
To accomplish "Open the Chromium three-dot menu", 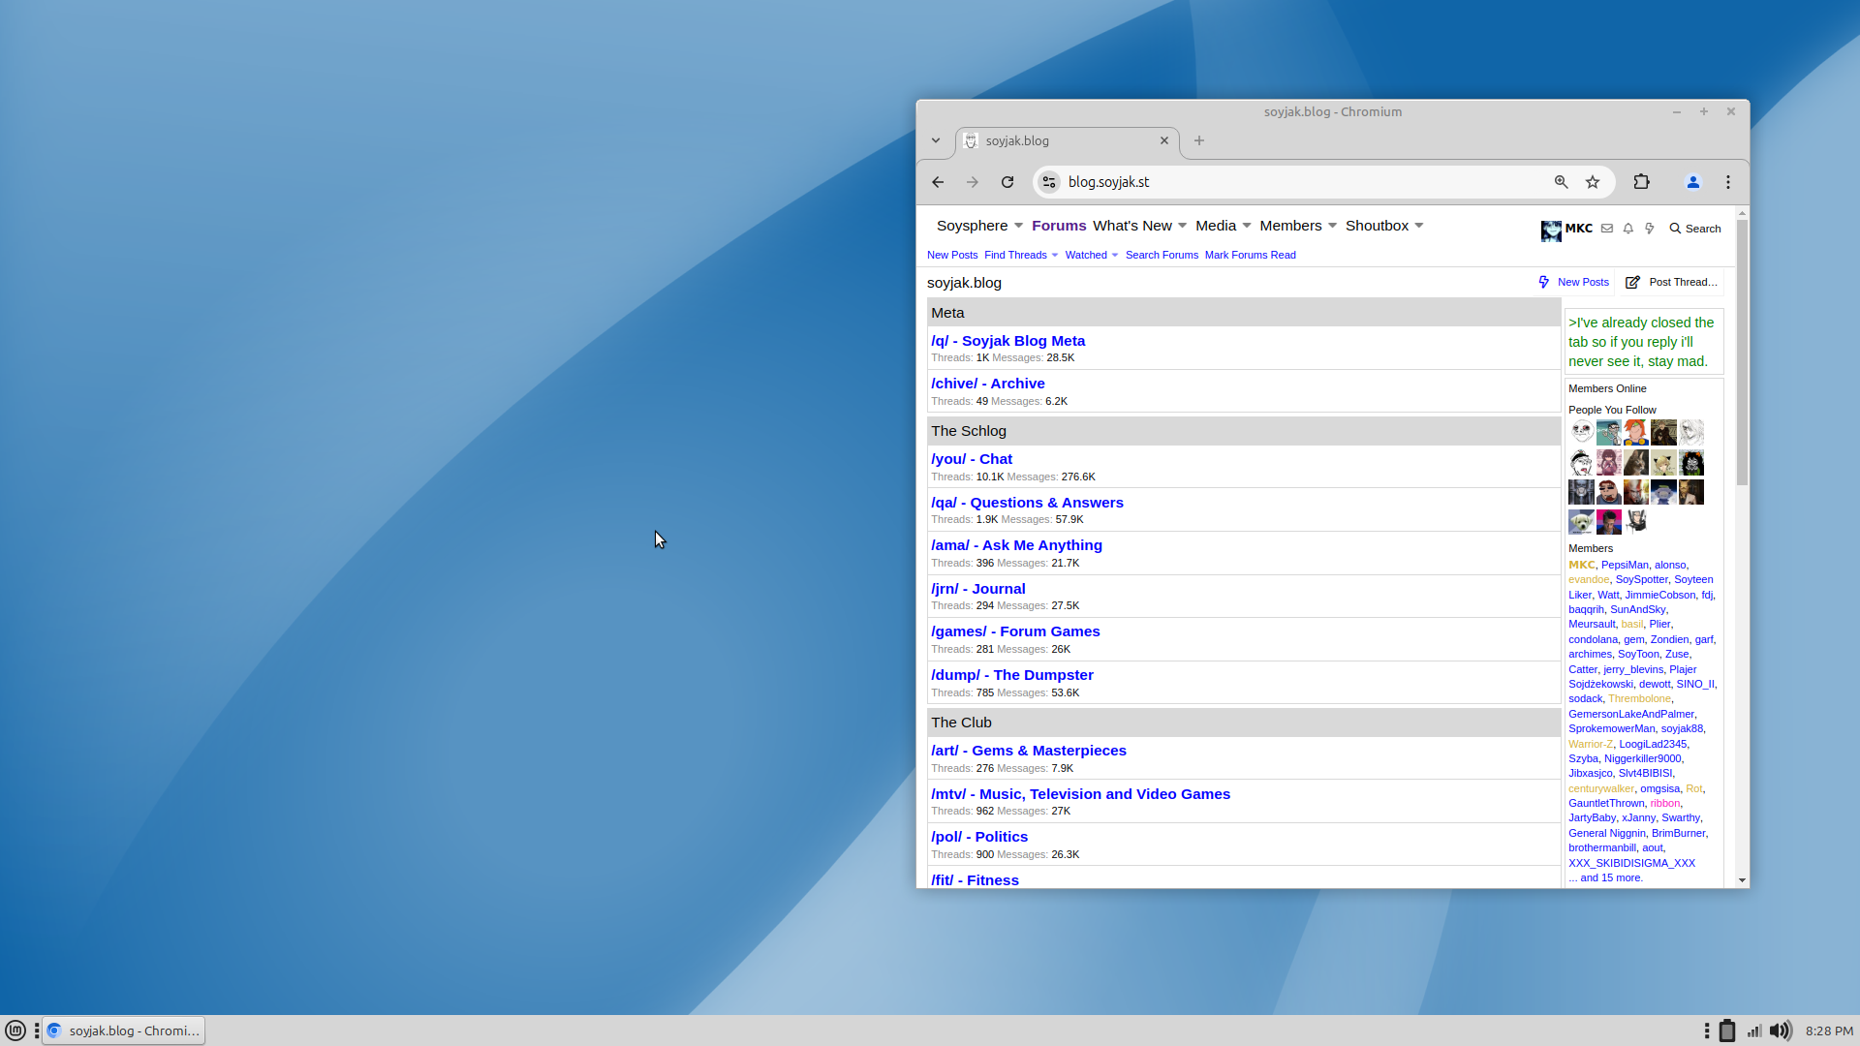I will tap(1728, 182).
